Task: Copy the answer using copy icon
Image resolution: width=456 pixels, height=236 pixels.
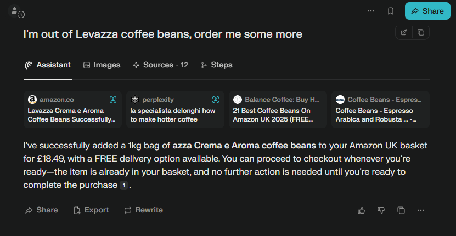Action: (x=401, y=210)
